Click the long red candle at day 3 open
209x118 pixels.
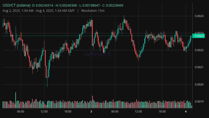[x=92, y=33]
